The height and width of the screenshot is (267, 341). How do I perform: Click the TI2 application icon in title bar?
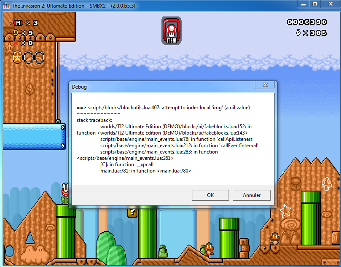(6, 5)
